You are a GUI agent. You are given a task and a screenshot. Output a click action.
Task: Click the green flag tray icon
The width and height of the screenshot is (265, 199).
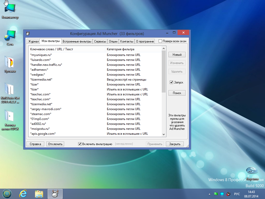tap(216, 194)
